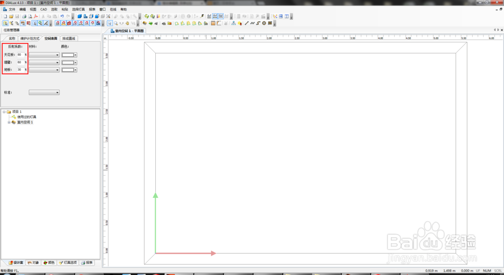The width and height of the screenshot is (504, 275).
Task: Click the wall (墙壁) color swatch
Action: (x=68, y=62)
